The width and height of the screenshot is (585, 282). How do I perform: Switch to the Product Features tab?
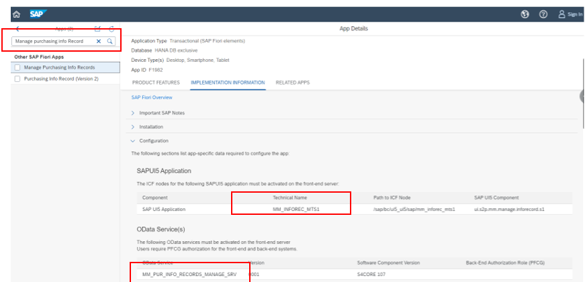click(156, 83)
